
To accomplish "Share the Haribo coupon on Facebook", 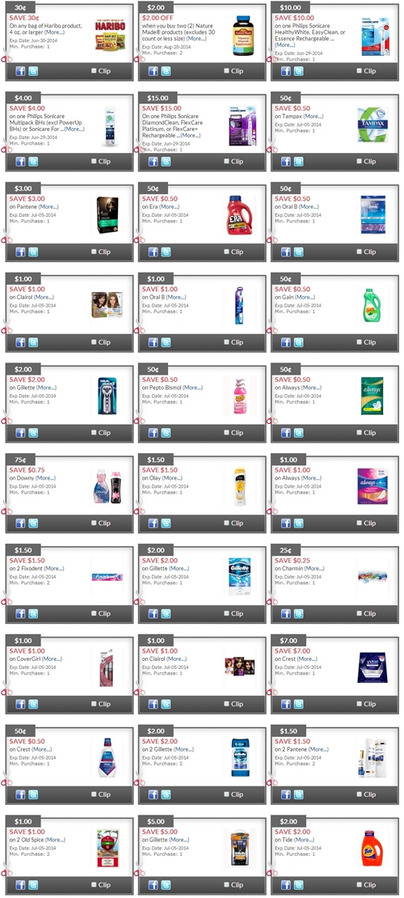I will pyautogui.click(x=20, y=71).
